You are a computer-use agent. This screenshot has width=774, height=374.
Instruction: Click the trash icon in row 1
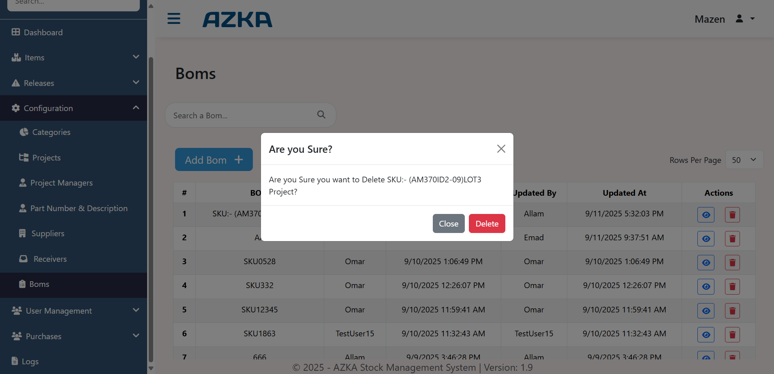[x=732, y=215]
